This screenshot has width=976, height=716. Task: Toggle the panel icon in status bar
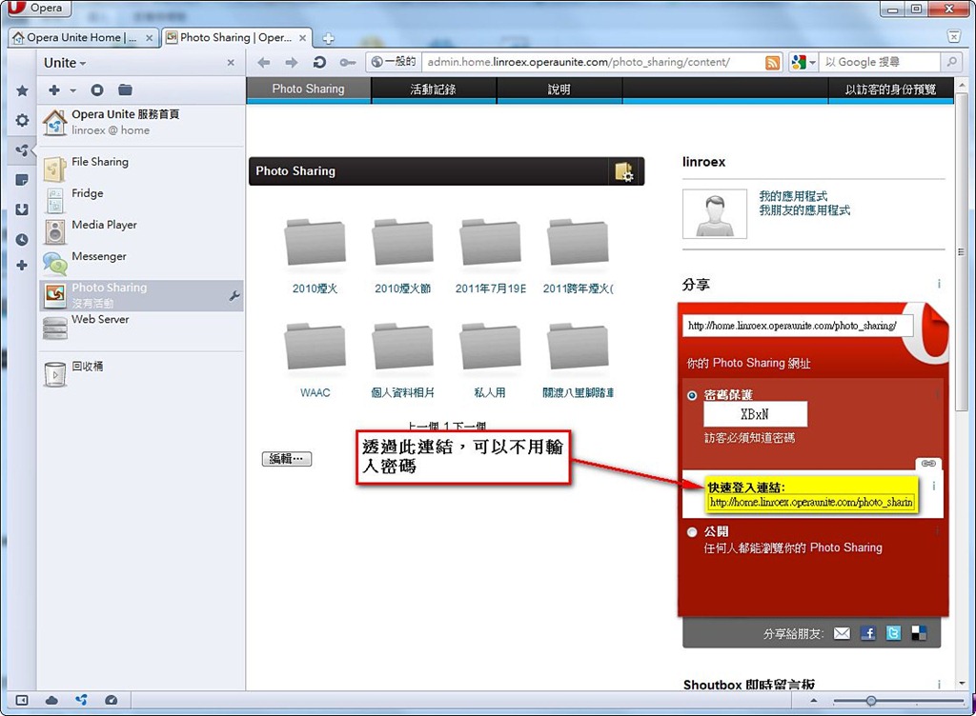[x=22, y=701]
